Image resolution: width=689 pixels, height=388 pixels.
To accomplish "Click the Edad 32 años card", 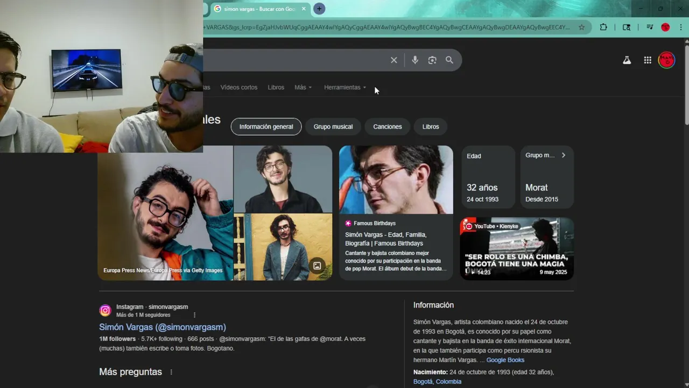I will click(x=488, y=177).
